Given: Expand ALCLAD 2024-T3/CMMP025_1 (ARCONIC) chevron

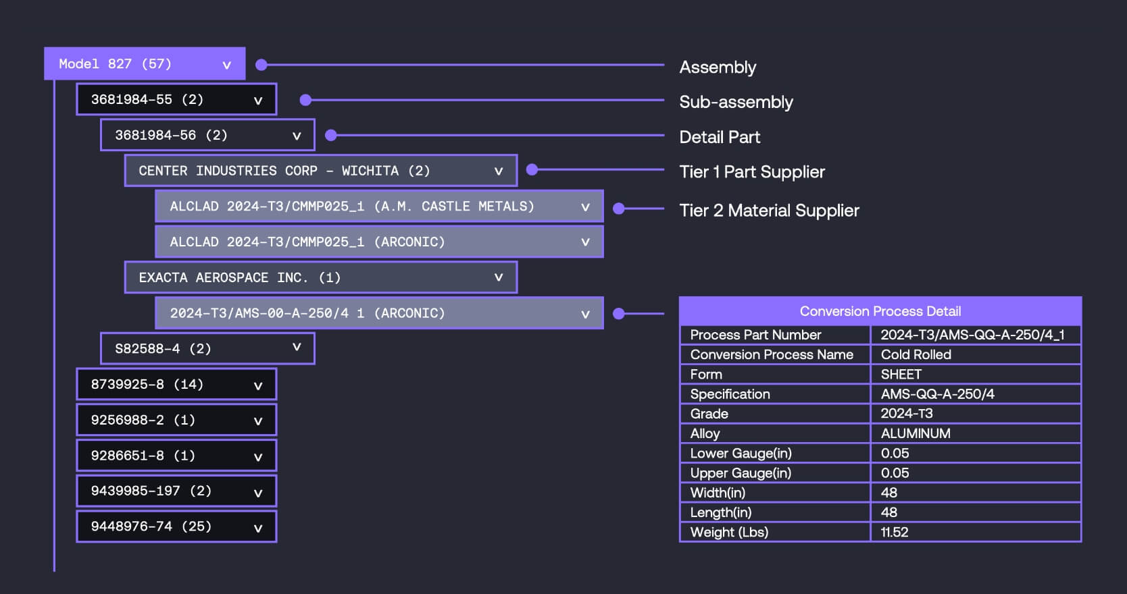Looking at the screenshot, I should click(585, 242).
